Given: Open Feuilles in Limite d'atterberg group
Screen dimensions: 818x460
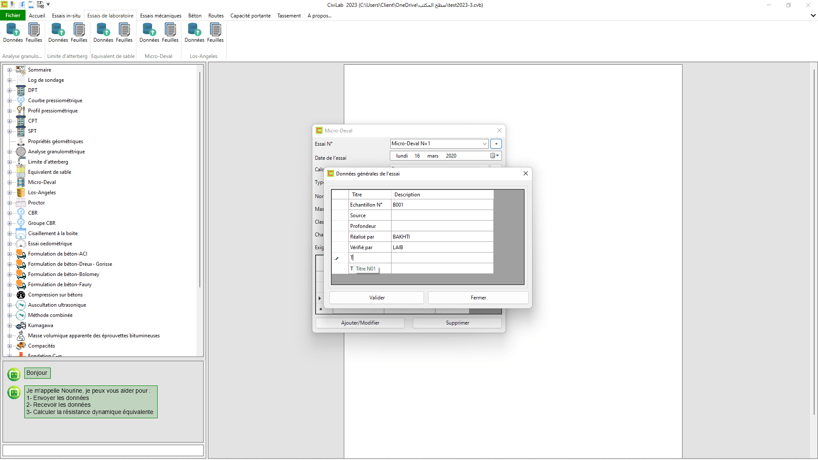Looking at the screenshot, I should 79,33.
